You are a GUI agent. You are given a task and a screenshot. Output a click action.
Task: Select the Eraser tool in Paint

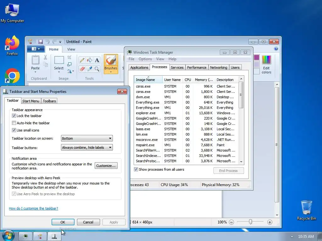[x=82, y=69]
